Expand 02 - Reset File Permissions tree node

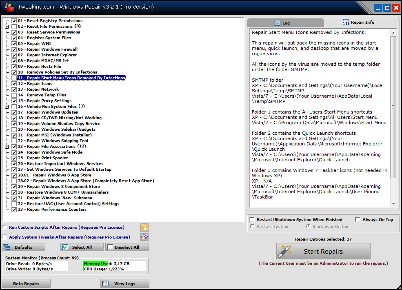(x=7, y=27)
